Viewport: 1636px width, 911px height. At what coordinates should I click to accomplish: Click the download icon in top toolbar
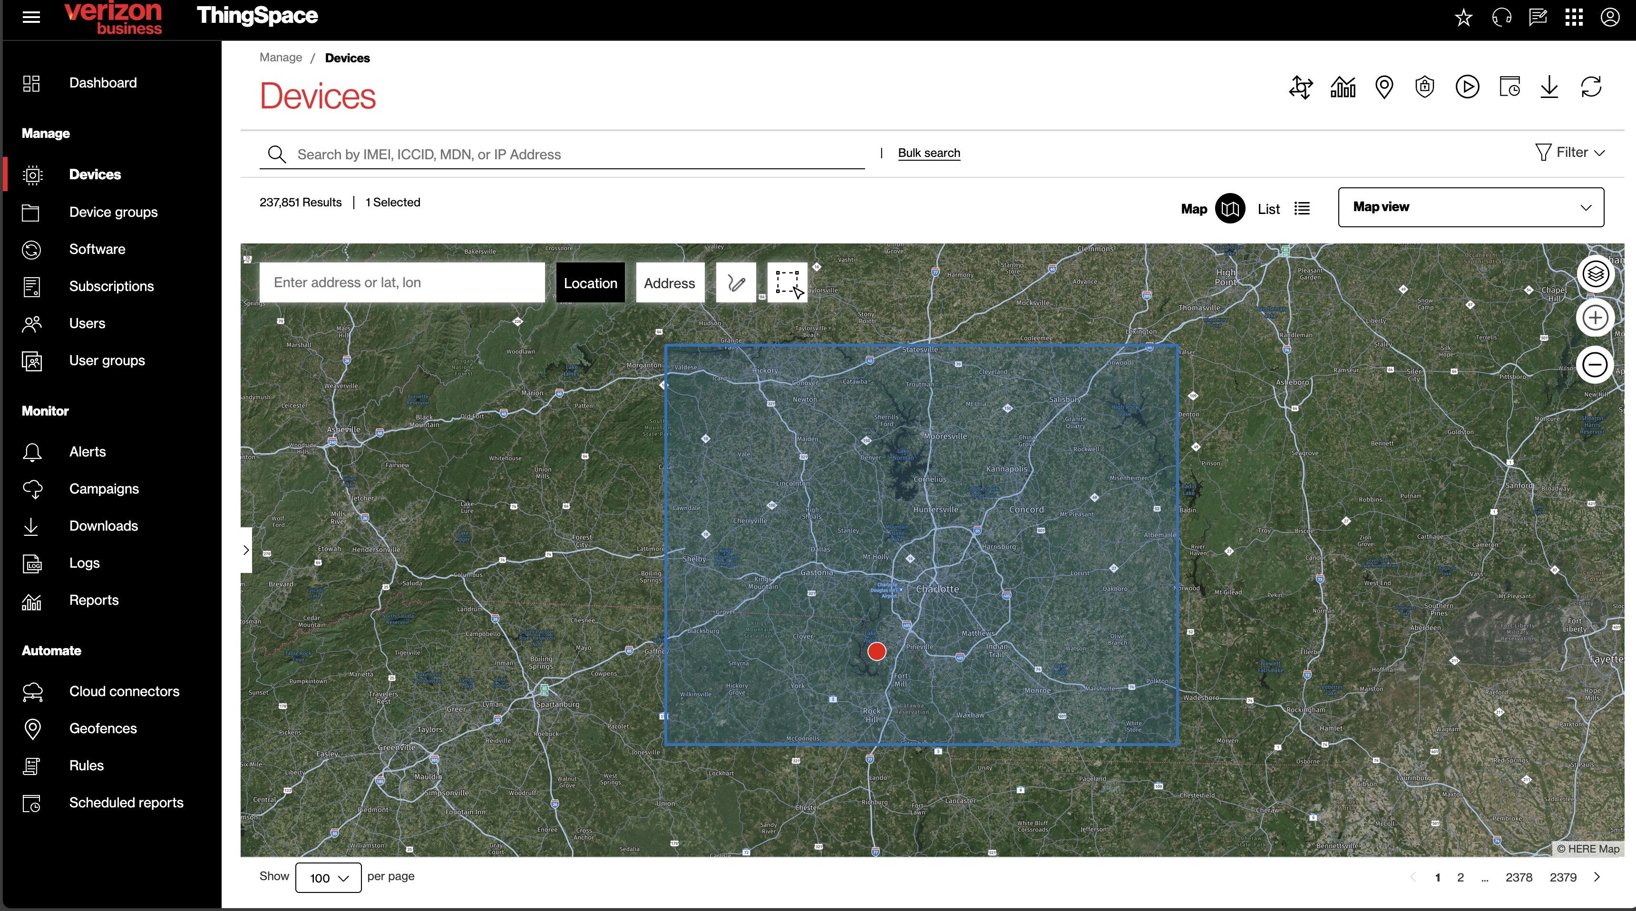tap(1549, 87)
